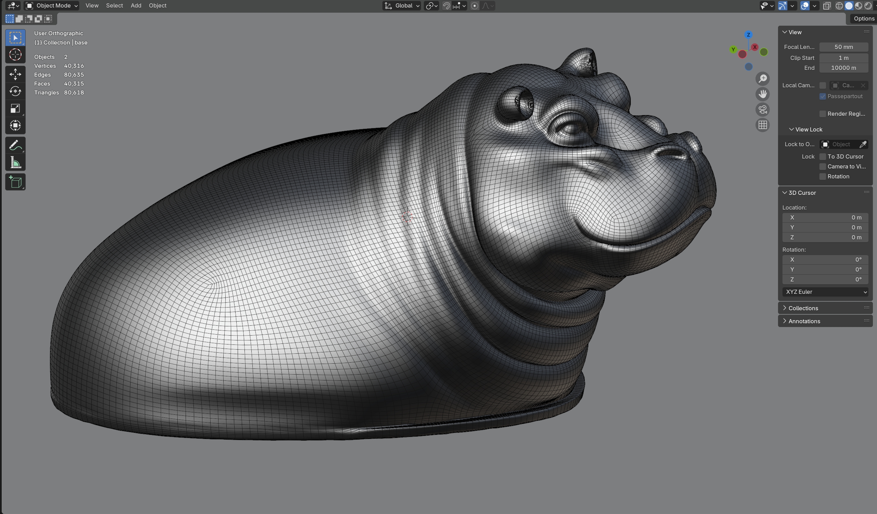Image resolution: width=877 pixels, height=514 pixels.
Task: Expand the Collections panel
Action: [803, 308]
